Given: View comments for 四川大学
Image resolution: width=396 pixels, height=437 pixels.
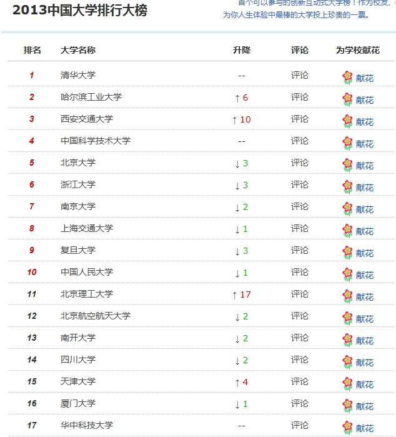Looking at the screenshot, I should click(300, 359).
